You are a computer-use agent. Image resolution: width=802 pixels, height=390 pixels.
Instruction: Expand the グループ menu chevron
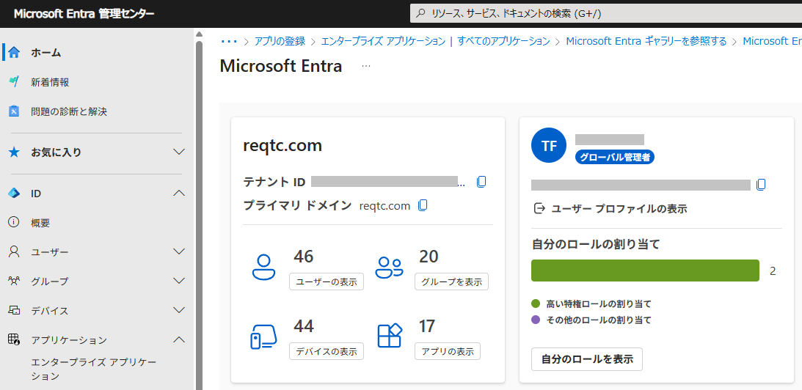pos(179,281)
